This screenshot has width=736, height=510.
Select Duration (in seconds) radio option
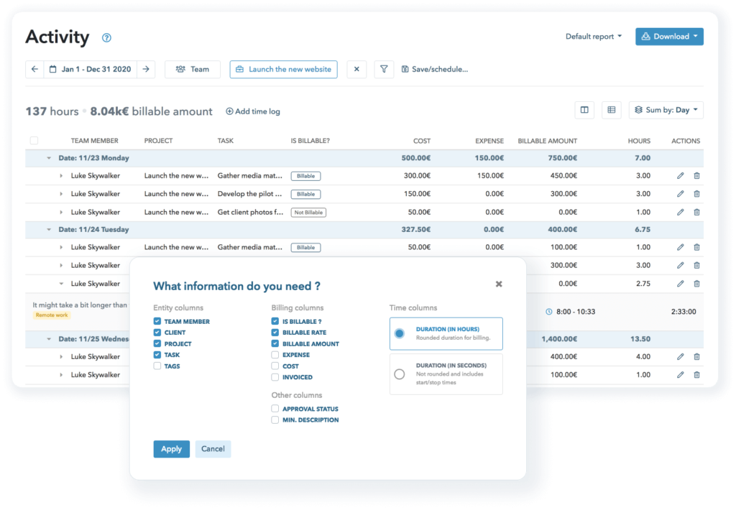400,374
